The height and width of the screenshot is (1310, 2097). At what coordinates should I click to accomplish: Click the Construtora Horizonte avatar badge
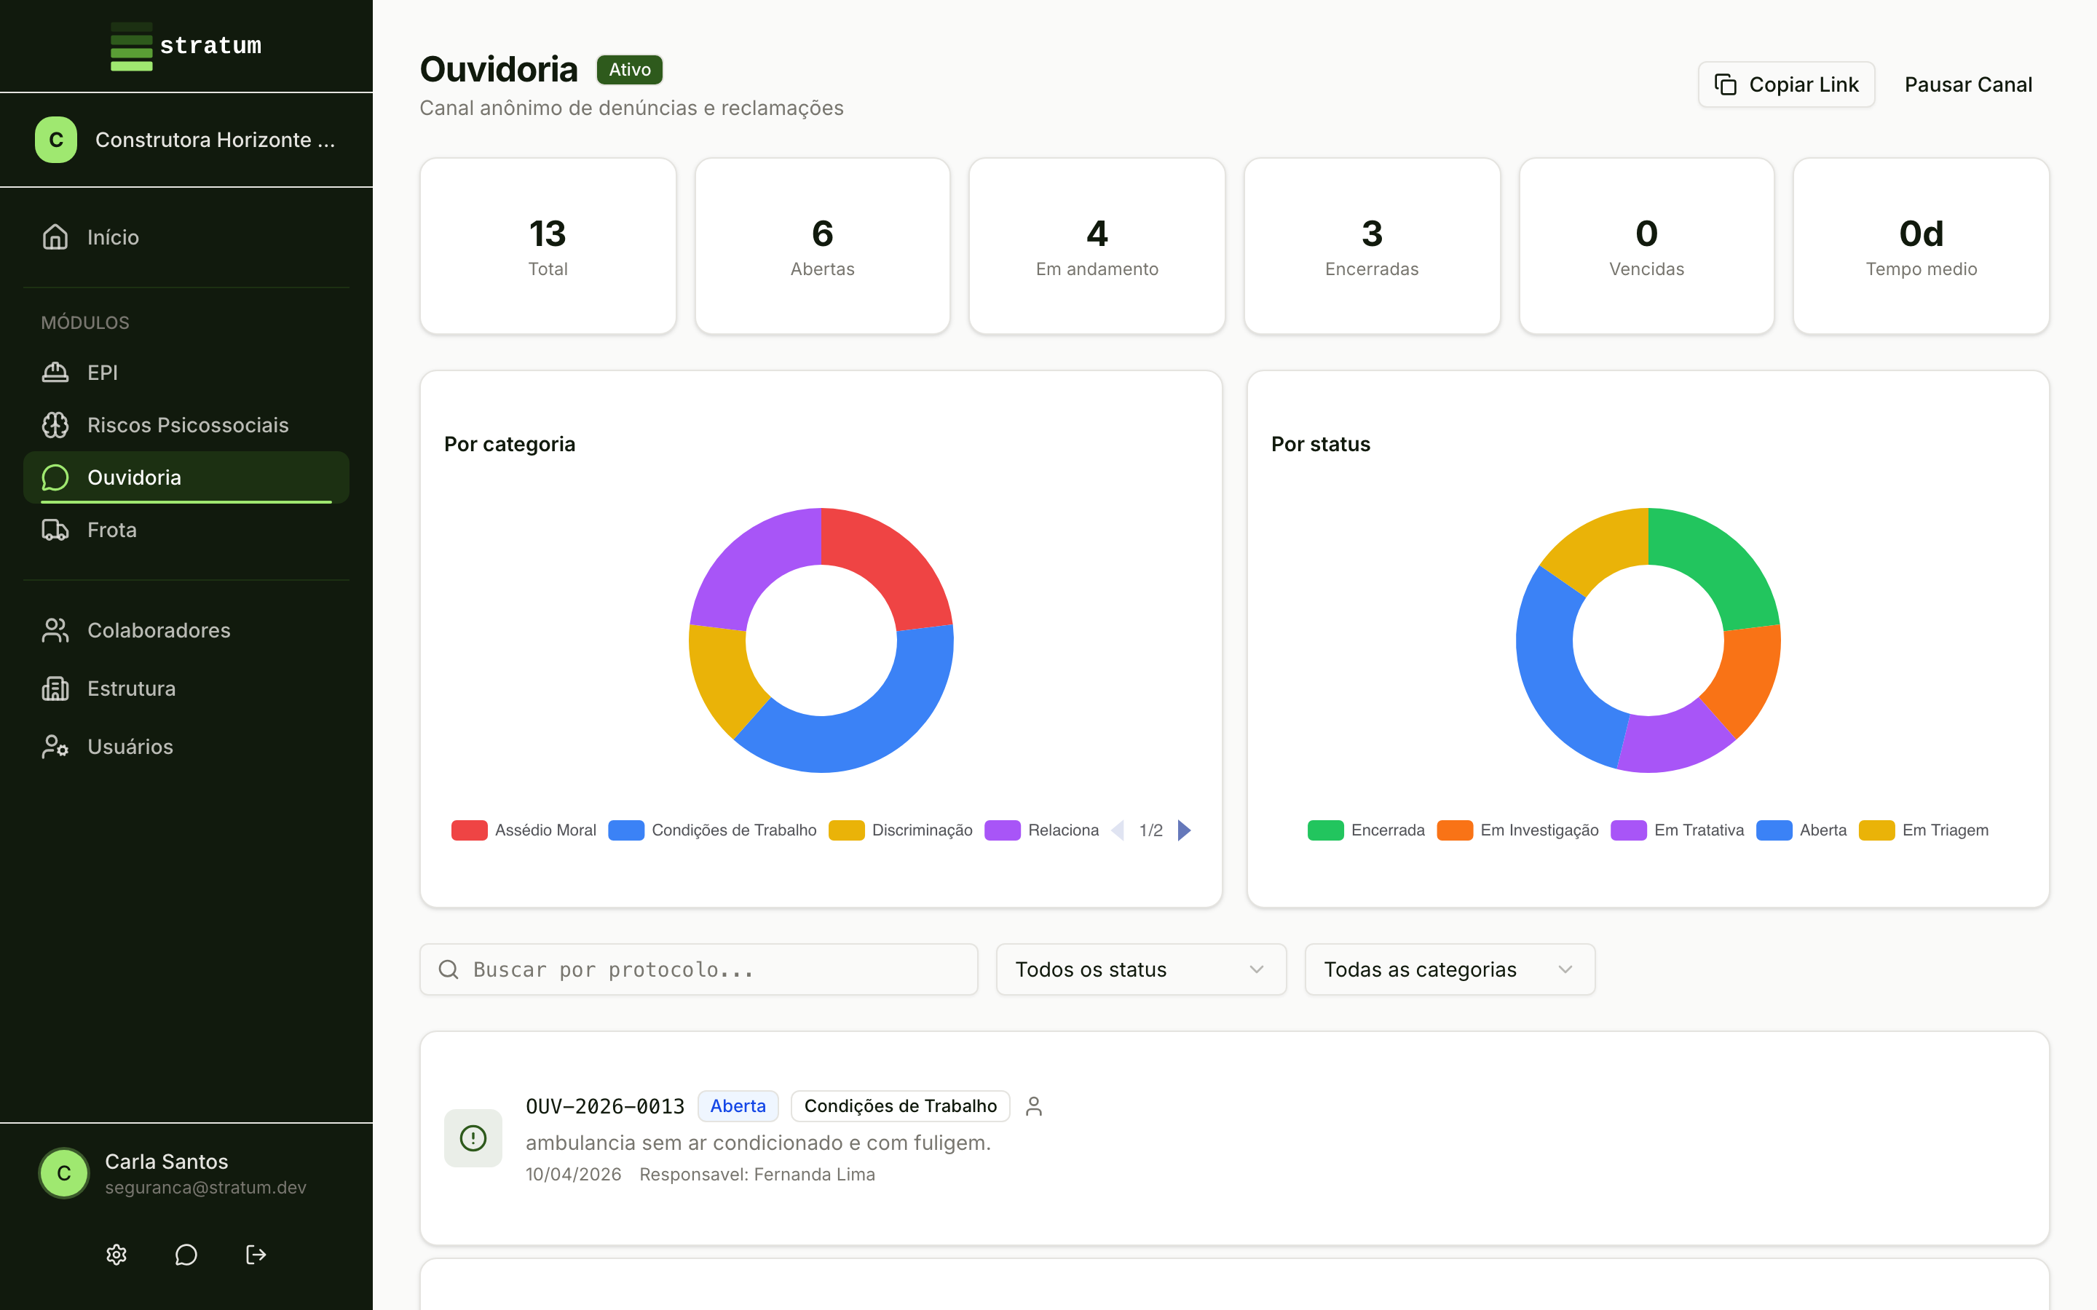(56, 140)
